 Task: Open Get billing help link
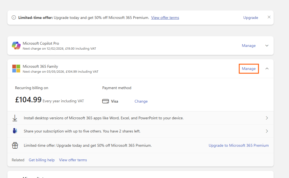click(42, 160)
